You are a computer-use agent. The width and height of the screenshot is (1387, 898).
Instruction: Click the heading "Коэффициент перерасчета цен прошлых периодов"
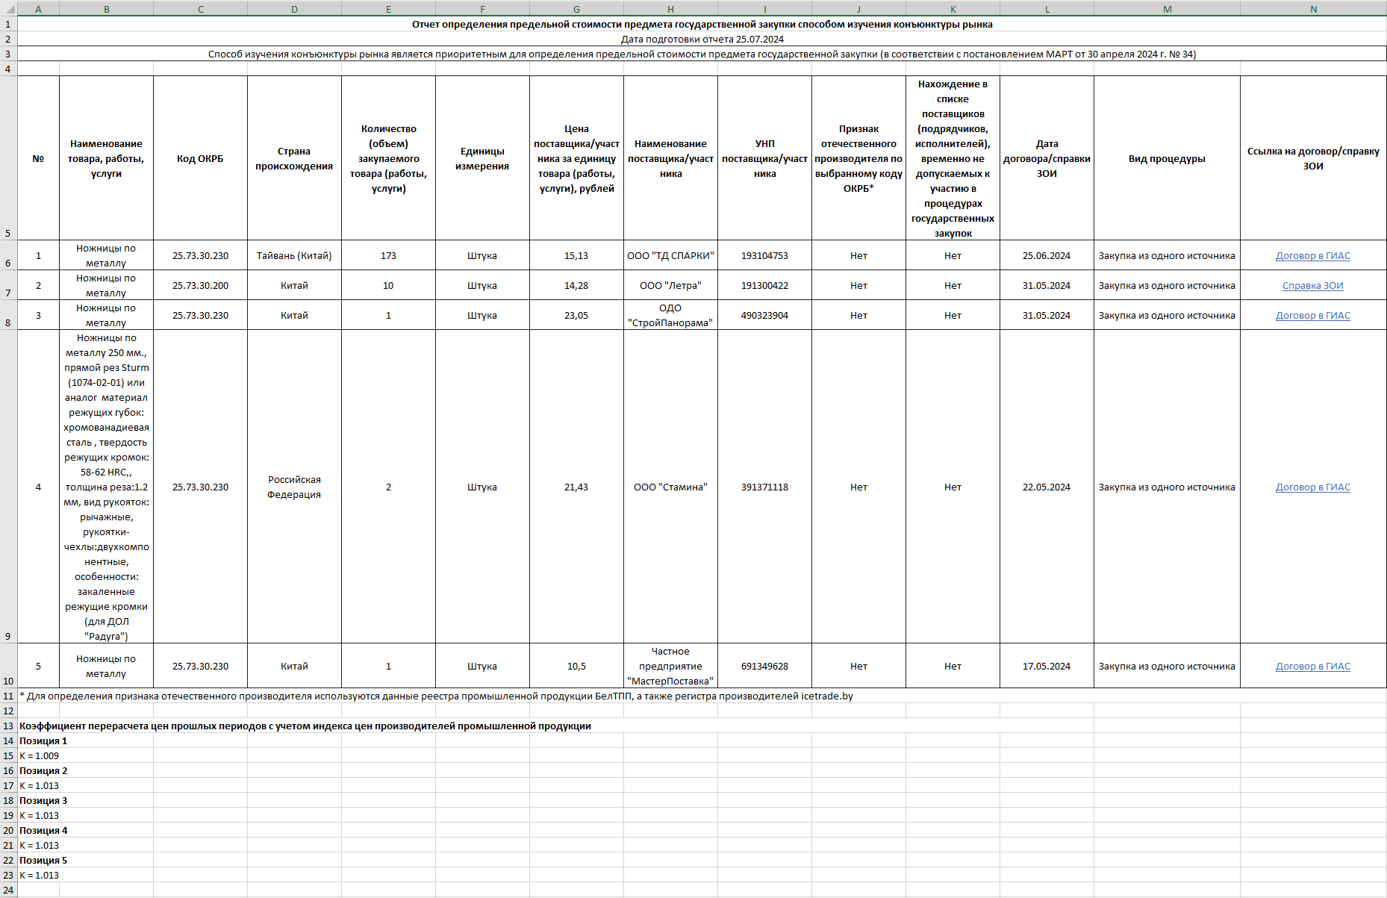point(305,726)
